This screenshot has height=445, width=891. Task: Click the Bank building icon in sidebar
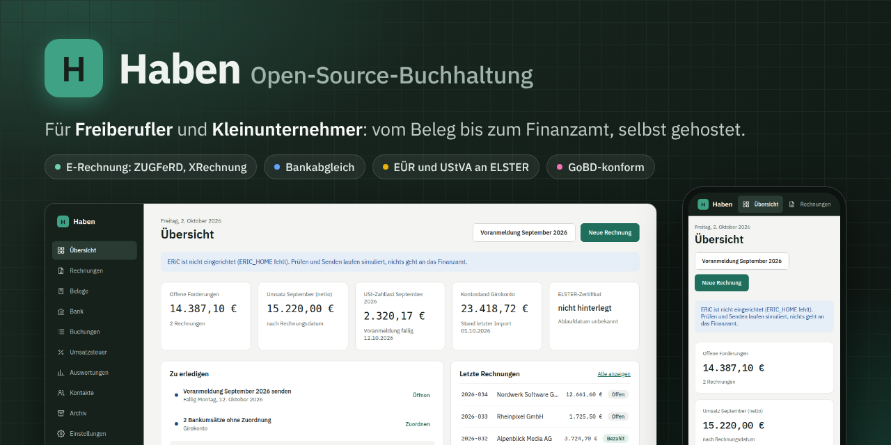tap(61, 311)
